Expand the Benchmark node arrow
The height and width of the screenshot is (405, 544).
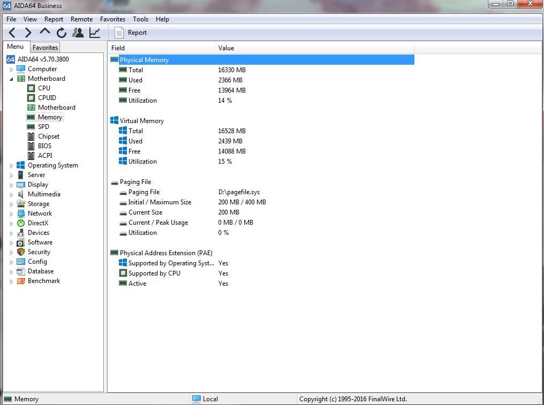tap(11, 281)
